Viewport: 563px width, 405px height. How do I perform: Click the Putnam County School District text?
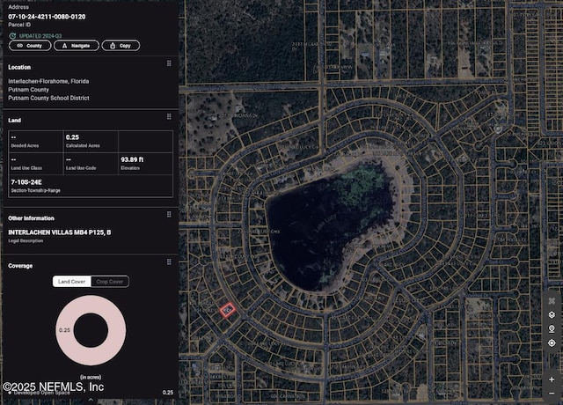[x=48, y=98]
